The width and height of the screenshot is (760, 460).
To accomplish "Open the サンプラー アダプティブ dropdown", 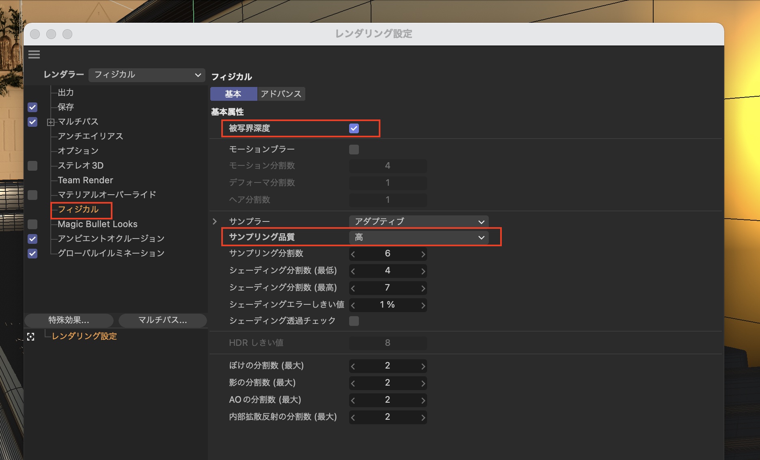I will 419,221.
